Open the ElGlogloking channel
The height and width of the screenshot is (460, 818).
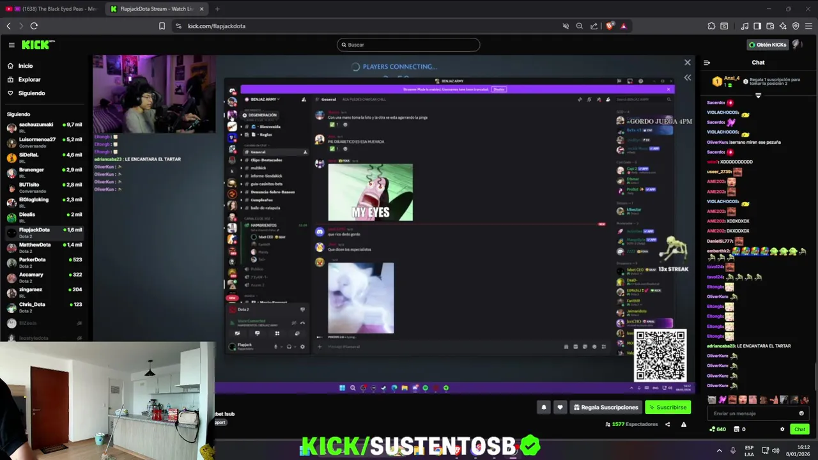coord(44,203)
